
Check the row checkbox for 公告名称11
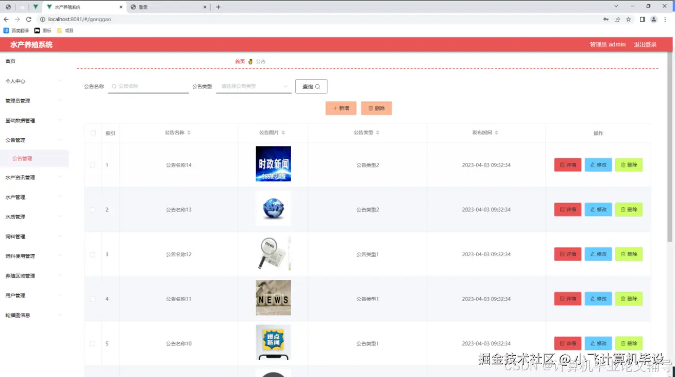pyautogui.click(x=93, y=299)
